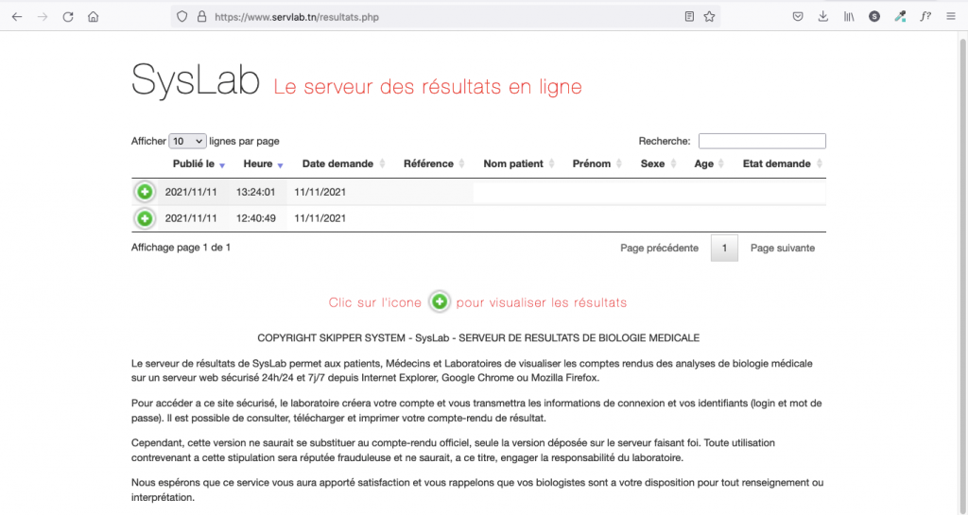Click the browser reload icon
The image size is (968, 515).
tap(68, 16)
